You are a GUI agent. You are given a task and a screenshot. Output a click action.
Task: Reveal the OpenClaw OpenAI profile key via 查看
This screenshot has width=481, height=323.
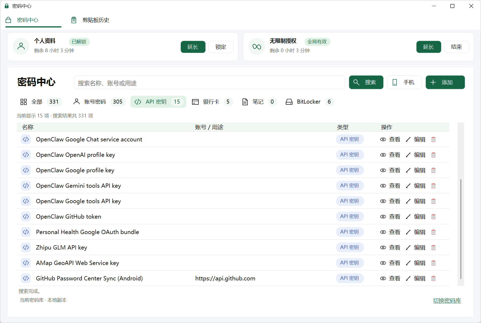(x=390, y=155)
